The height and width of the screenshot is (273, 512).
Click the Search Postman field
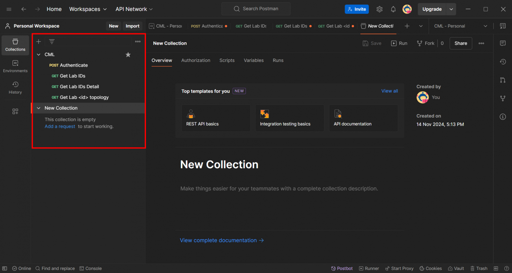click(x=256, y=9)
